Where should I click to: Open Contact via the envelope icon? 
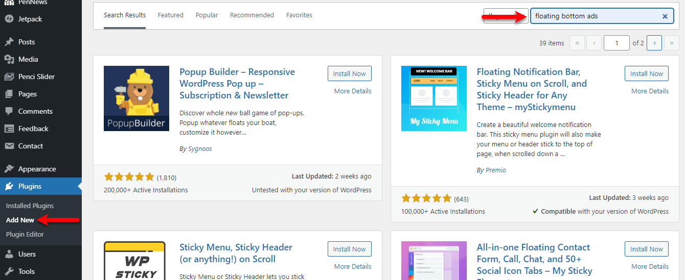(x=9, y=146)
